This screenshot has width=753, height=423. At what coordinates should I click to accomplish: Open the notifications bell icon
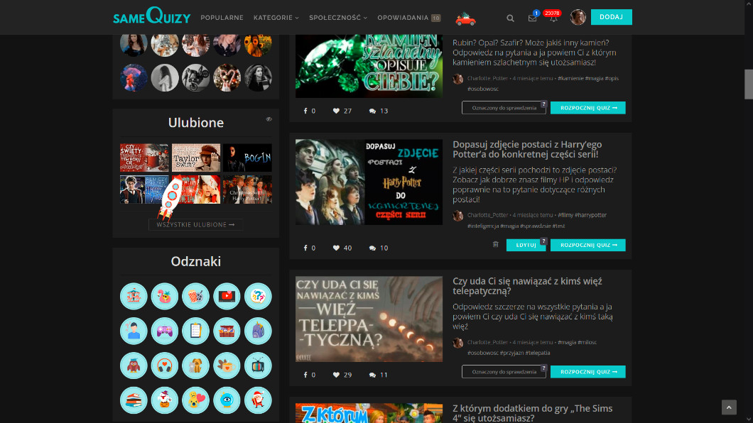pyautogui.click(x=553, y=18)
